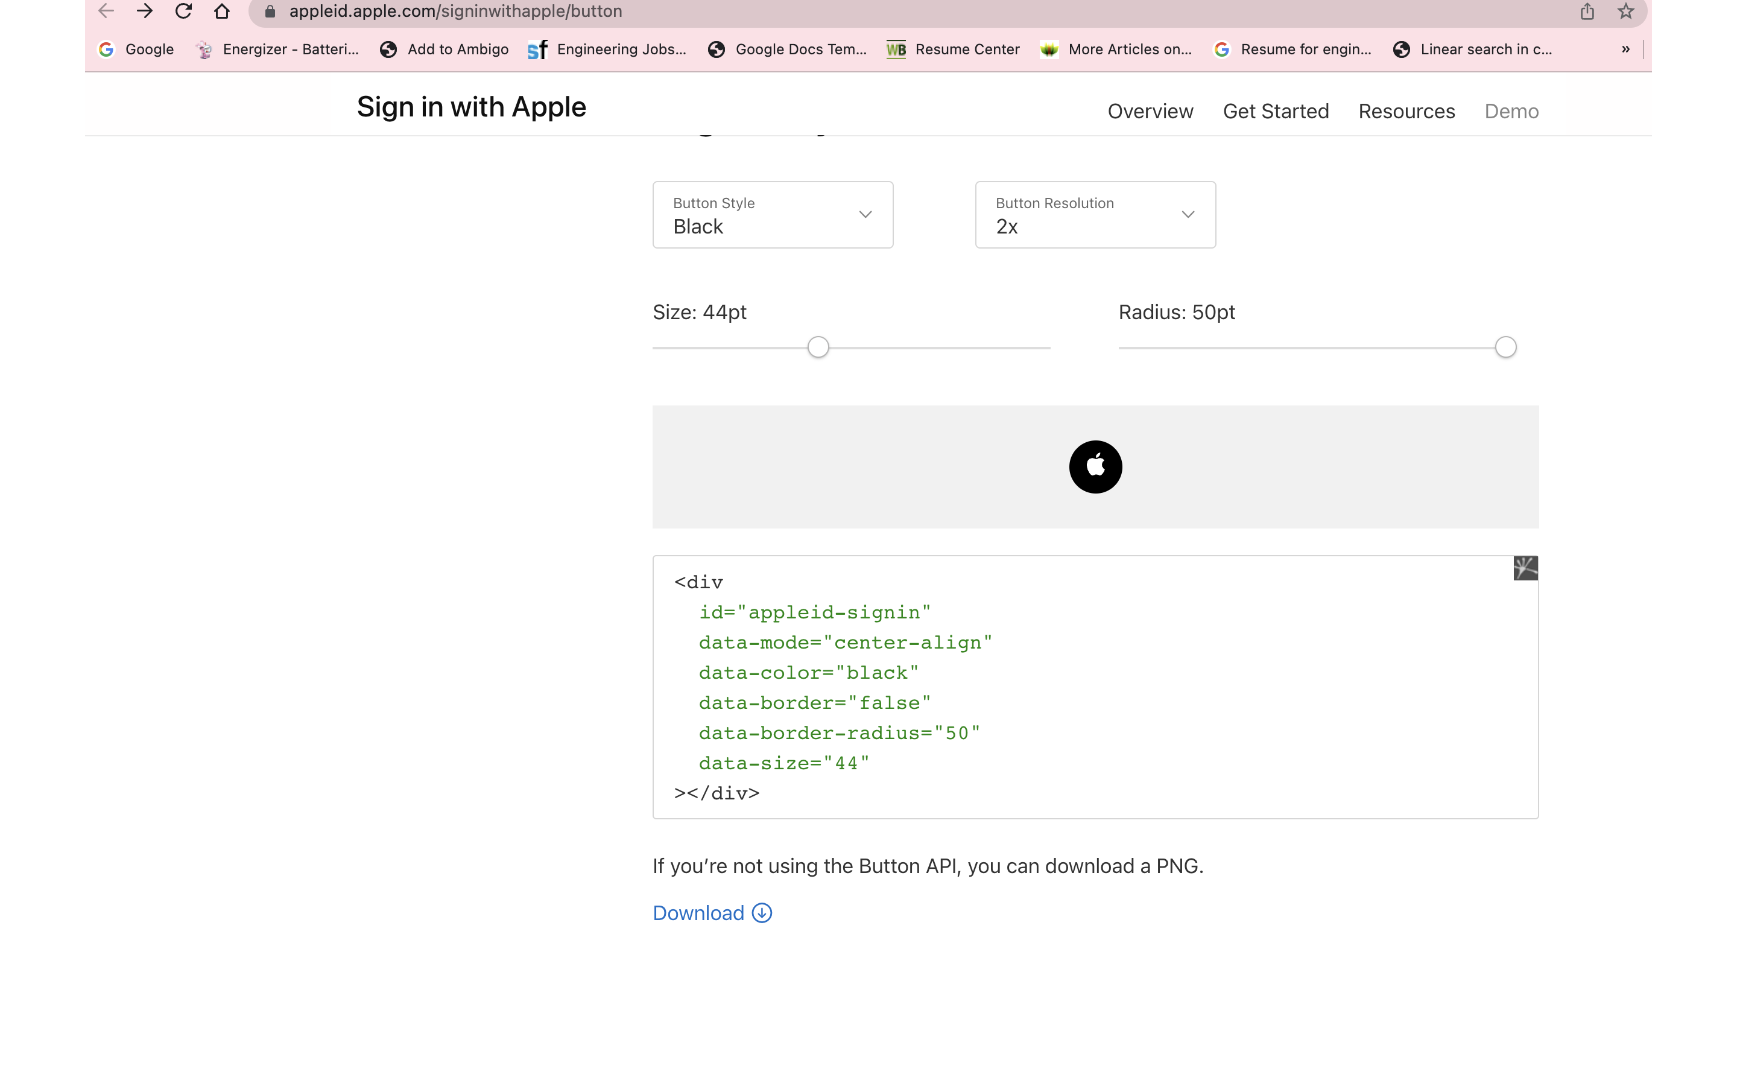Viewport: 1737px width, 1086px height.
Task: Open the Button Style dropdown
Action: click(x=773, y=215)
